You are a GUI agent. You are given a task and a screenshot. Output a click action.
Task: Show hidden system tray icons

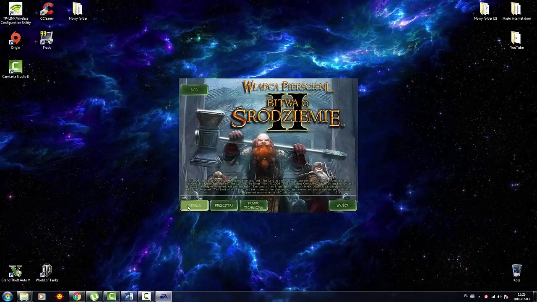click(x=479, y=297)
